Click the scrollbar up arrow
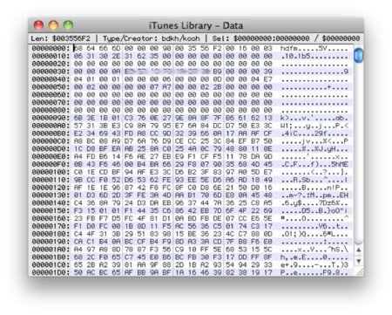This screenshot has width=392, height=315. click(359, 250)
